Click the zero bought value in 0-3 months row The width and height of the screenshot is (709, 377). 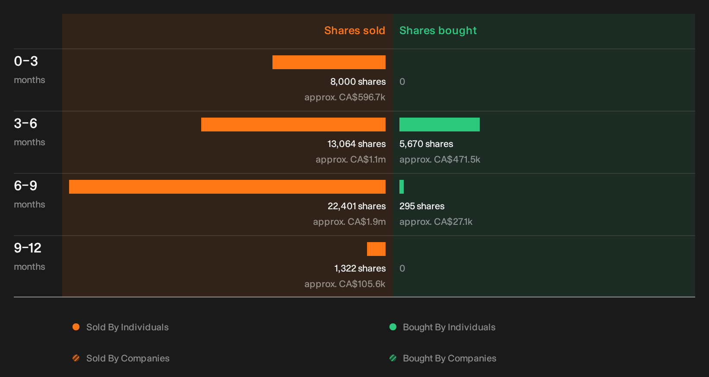[x=402, y=82]
